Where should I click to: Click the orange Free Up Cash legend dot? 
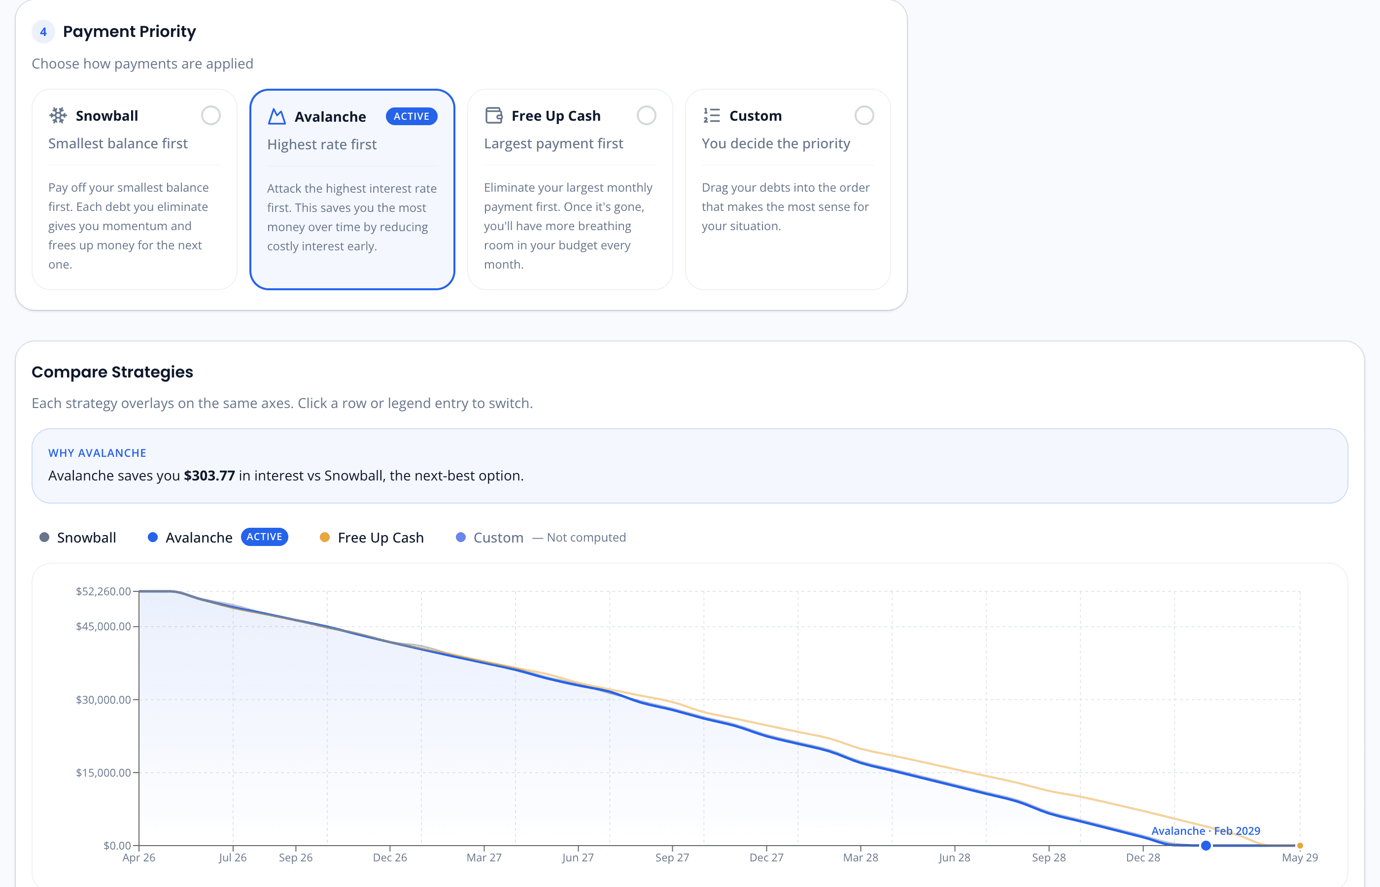coord(325,537)
